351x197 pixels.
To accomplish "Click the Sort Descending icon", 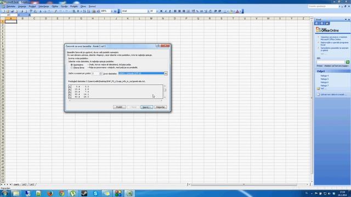I will (89, 11).
